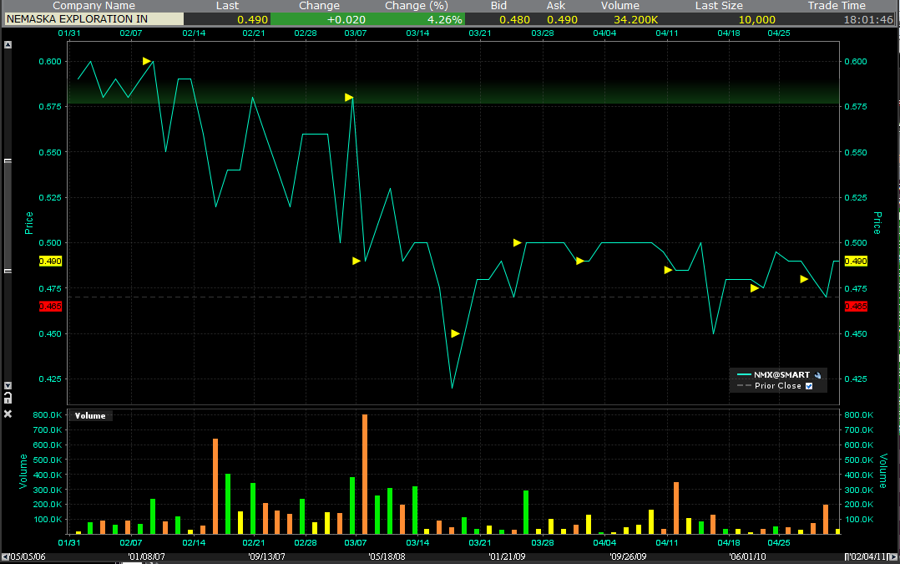900x564 pixels.
Task: Click the left arrow of the time scrollbar
Action: [x=4, y=555]
